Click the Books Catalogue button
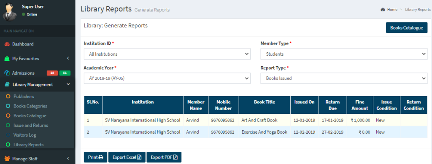432x164 pixels. [x=406, y=28]
